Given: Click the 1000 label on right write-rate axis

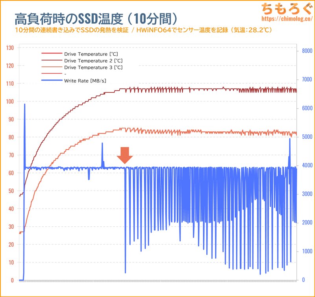Looking at the screenshot, I should pos(308,251).
